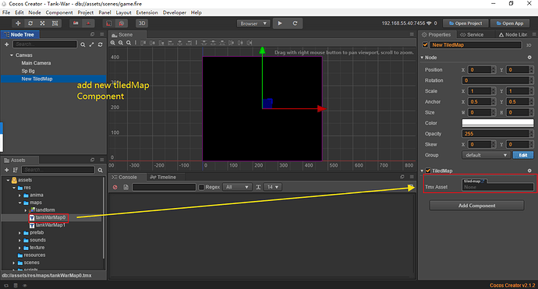
Task: Switch to the Timeline tab
Action: point(163,178)
